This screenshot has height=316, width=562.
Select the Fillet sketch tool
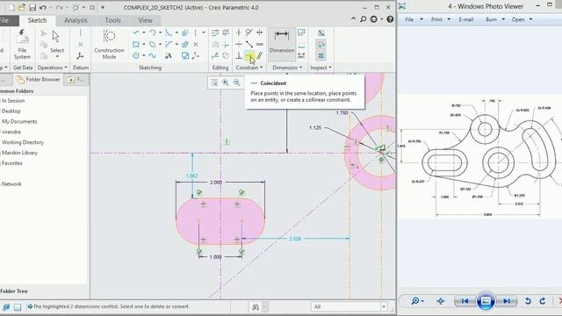click(169, 33)
